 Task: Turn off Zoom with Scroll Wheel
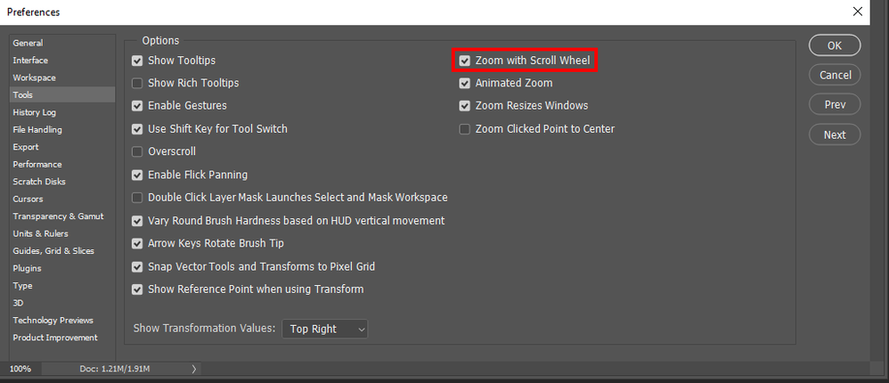point(465,61)
